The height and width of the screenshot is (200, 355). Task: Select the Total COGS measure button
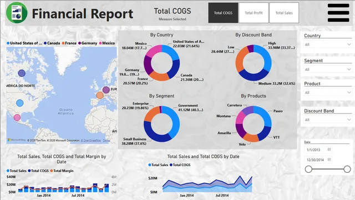[x=223, y=13]
